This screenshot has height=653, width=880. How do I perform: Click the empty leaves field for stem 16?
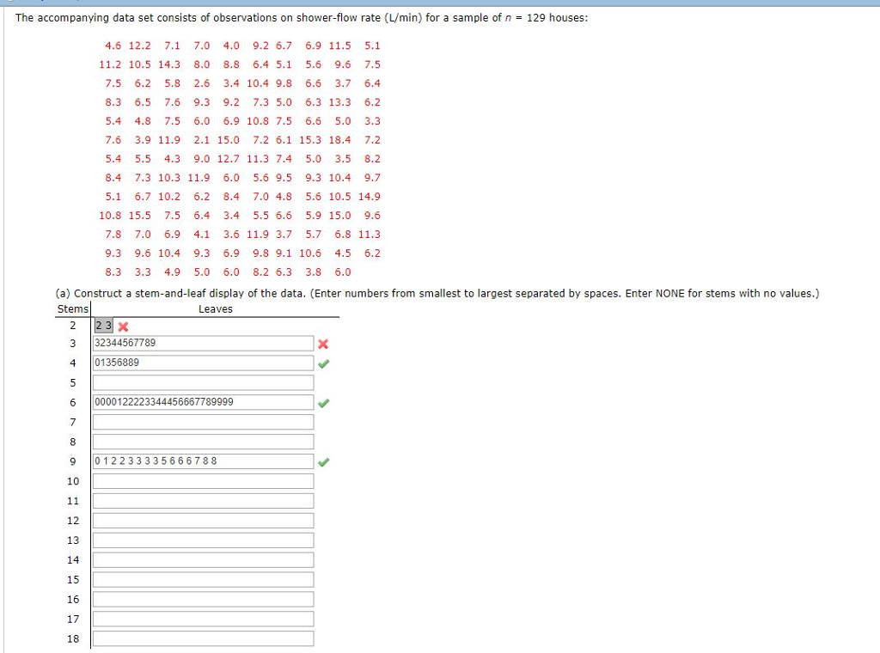tap(203, 599)
